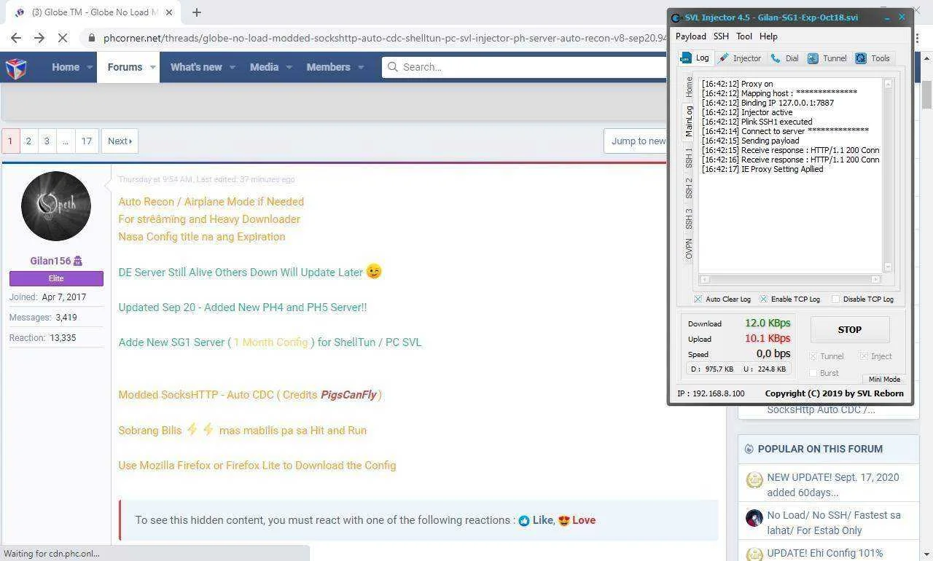Viewport: 933px width, 561px height.
Task: Expand the Members nav dropdown arrow
Action: pyautogui.click(x=360, y=67)
